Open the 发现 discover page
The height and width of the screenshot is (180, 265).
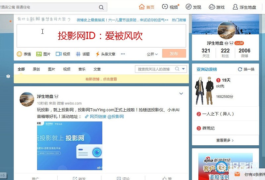click(x=193, y=7)
